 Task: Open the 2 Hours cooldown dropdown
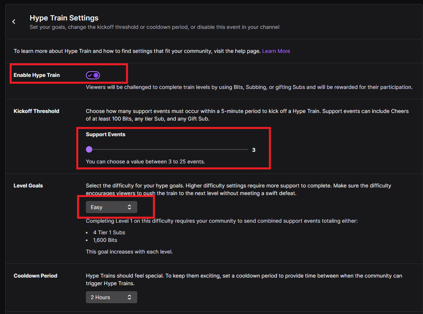point(112,297)
